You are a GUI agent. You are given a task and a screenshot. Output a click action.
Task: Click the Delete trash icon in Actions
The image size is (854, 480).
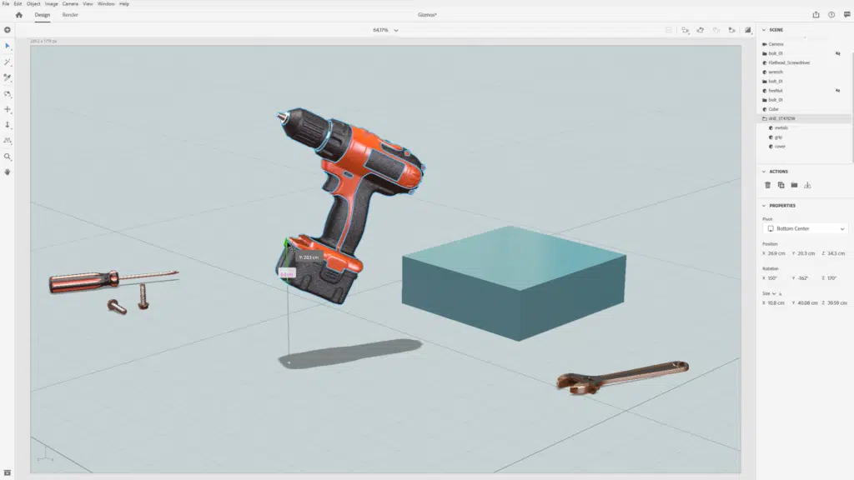[x=767, y=184]
